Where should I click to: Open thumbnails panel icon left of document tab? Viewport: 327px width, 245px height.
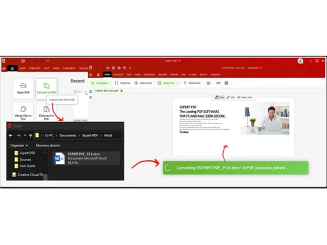pos(91,91)
